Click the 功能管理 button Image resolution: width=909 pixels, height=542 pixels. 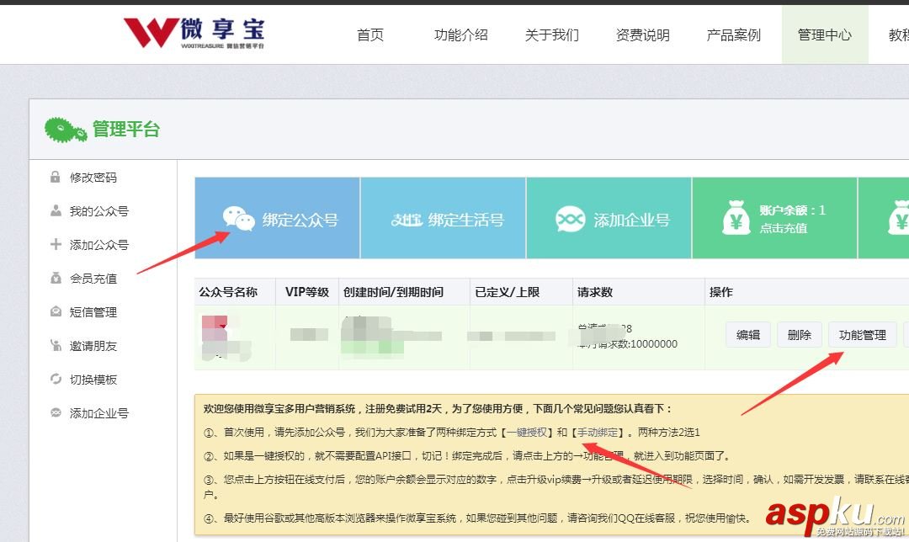863,334
